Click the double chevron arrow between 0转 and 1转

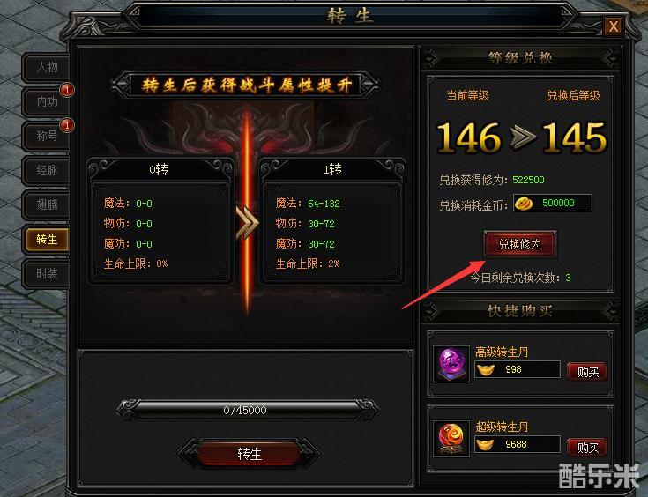247,223
